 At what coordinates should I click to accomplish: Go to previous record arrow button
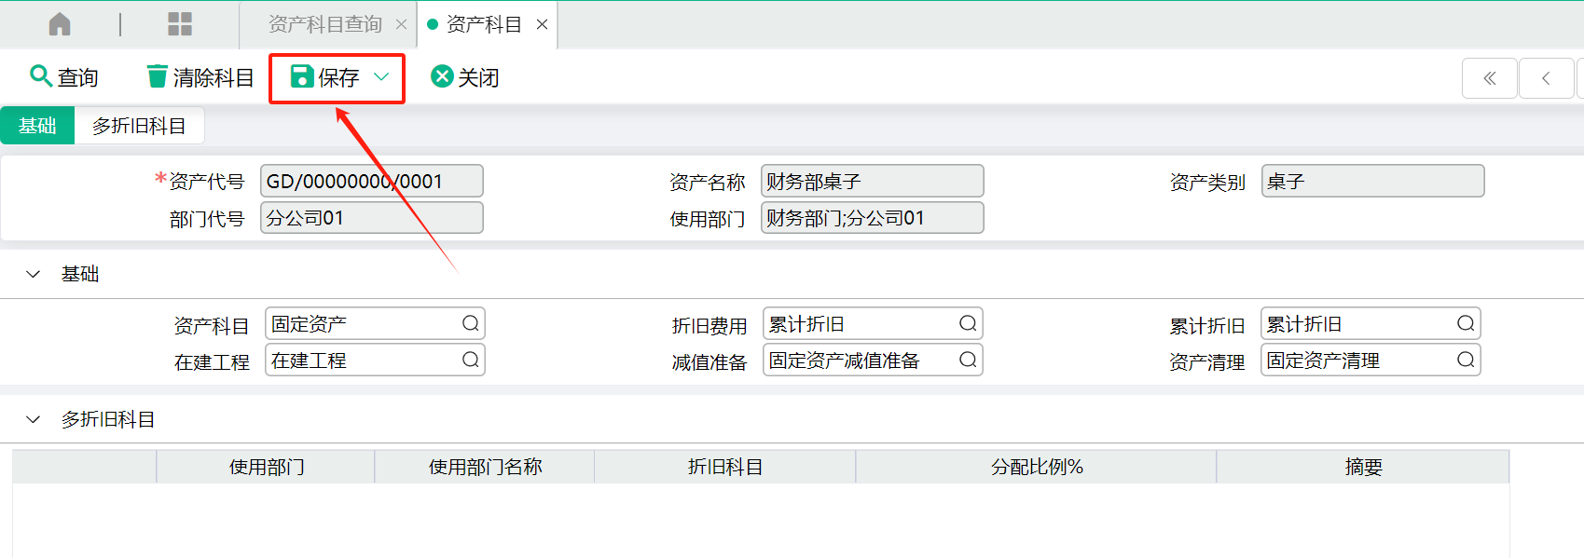[1546, 78]
